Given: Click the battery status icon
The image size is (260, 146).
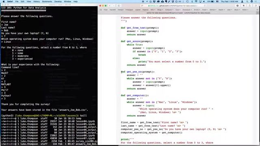Looking at the screenshot, I should coord(212,2).
